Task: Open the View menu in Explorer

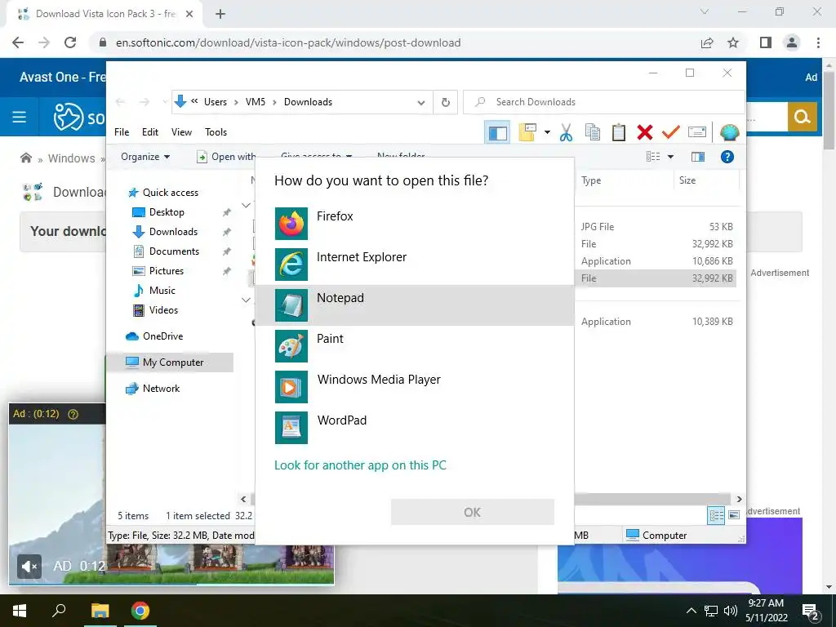Action: [x=181, y=132]
